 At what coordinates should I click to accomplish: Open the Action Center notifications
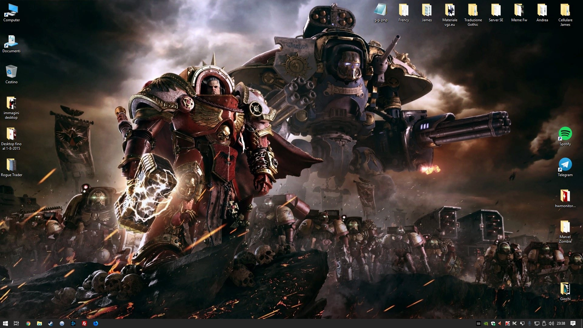coord(573,323)
